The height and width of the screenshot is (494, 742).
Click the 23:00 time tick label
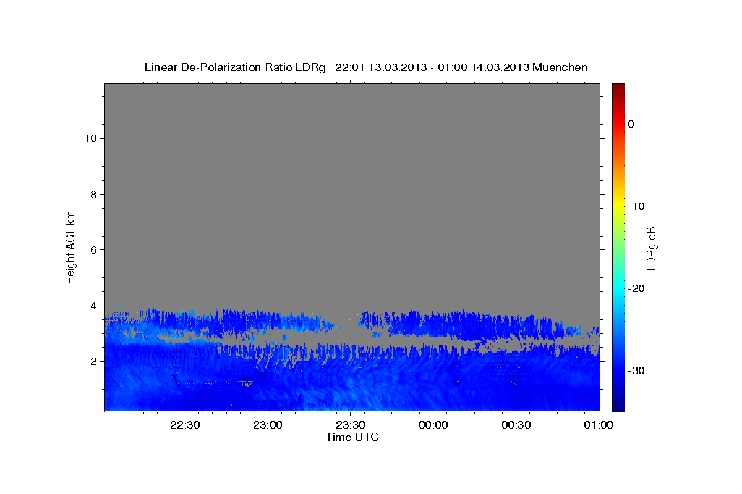pos(268,425)
